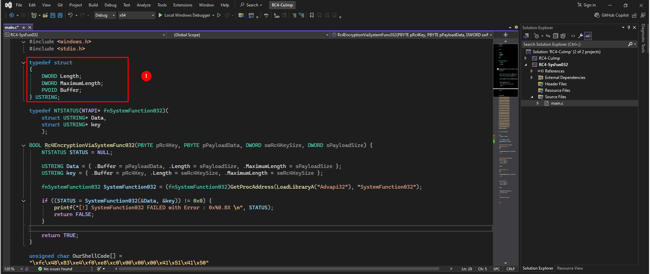
Task: Click the Open File folder icon
Action: pos(45,15)
